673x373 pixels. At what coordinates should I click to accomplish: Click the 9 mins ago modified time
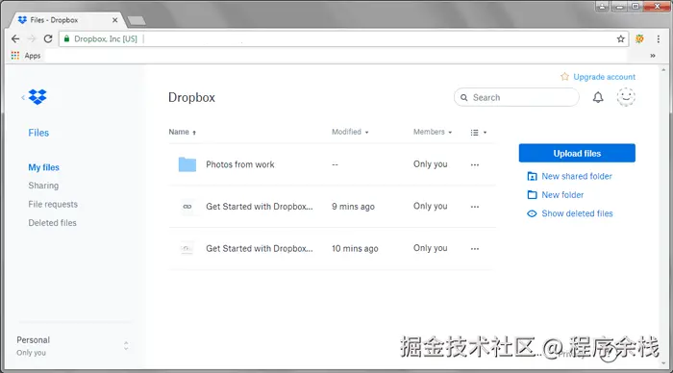pos(353,207)
